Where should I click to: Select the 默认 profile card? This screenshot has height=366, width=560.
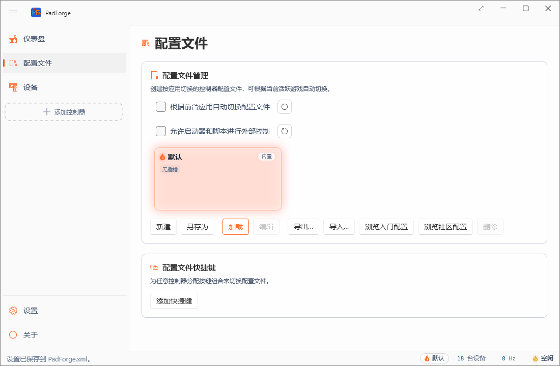(218, 179)
